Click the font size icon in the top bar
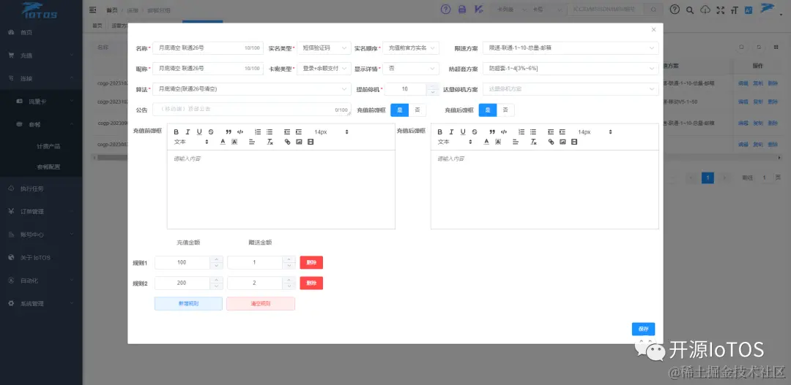Image resolution: width=791 pixels, height=385 pixels. click(734, 9)
